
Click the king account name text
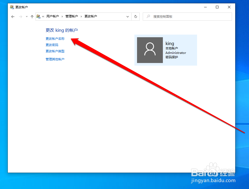170,43
